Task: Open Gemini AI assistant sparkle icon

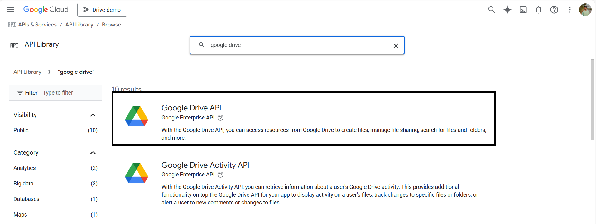Action: pos(507,10)
